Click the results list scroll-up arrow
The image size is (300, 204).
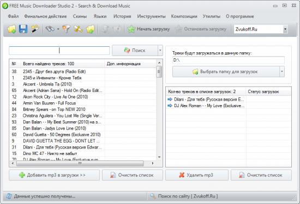[159, 63]
